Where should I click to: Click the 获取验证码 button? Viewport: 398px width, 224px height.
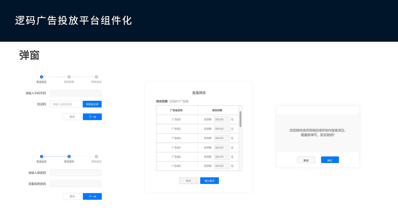(x=92, y=104)
